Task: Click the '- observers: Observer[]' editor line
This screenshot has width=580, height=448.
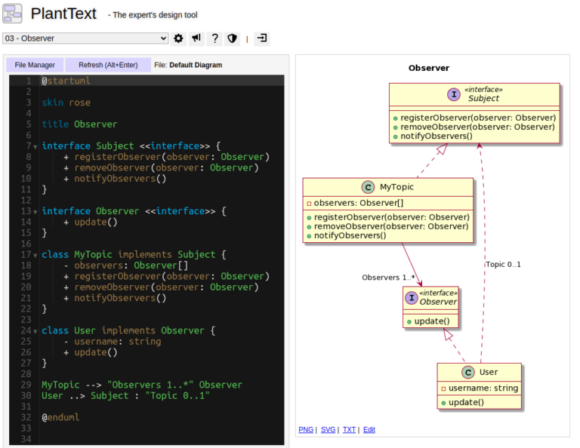Action: 126,265
